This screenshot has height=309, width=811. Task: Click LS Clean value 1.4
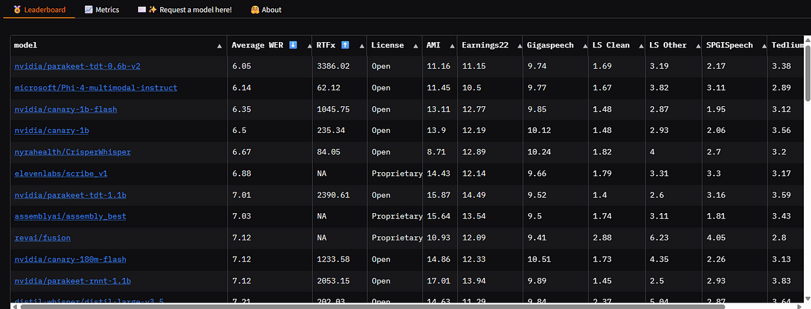[x=599, y=195]
